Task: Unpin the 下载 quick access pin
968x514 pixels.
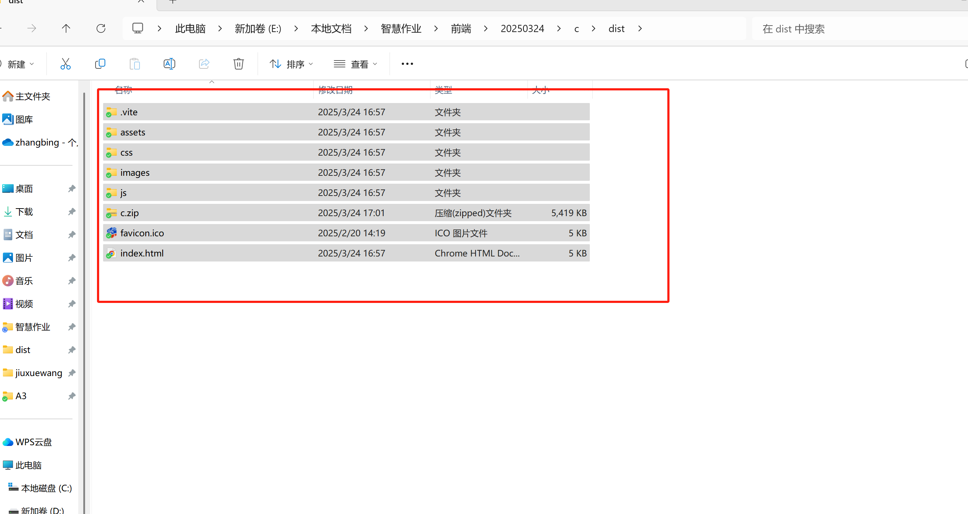Action: [72, 212]
